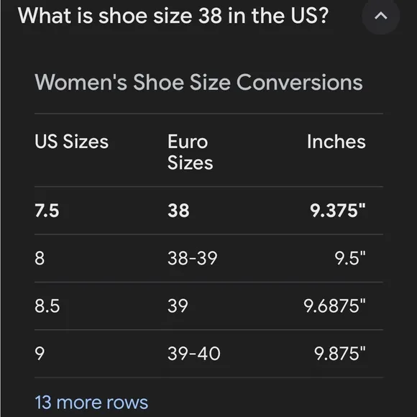Click the 9.875" inches cell
This screenshot has height=417, width=417.
click(340, 354)
